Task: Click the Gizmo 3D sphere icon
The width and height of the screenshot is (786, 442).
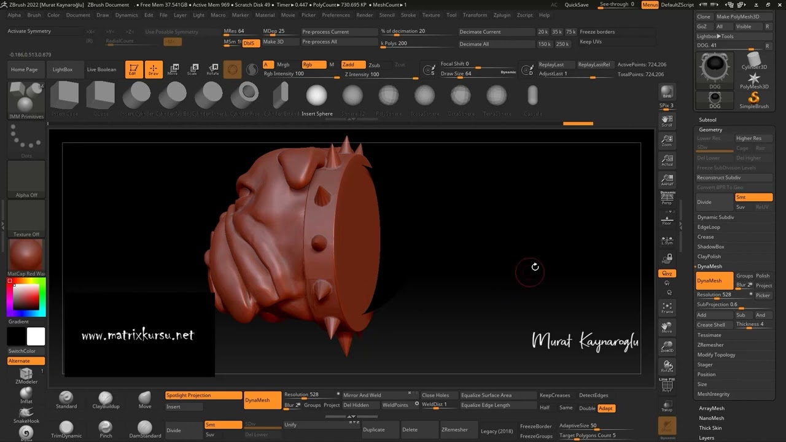Action: coord(232,69)
